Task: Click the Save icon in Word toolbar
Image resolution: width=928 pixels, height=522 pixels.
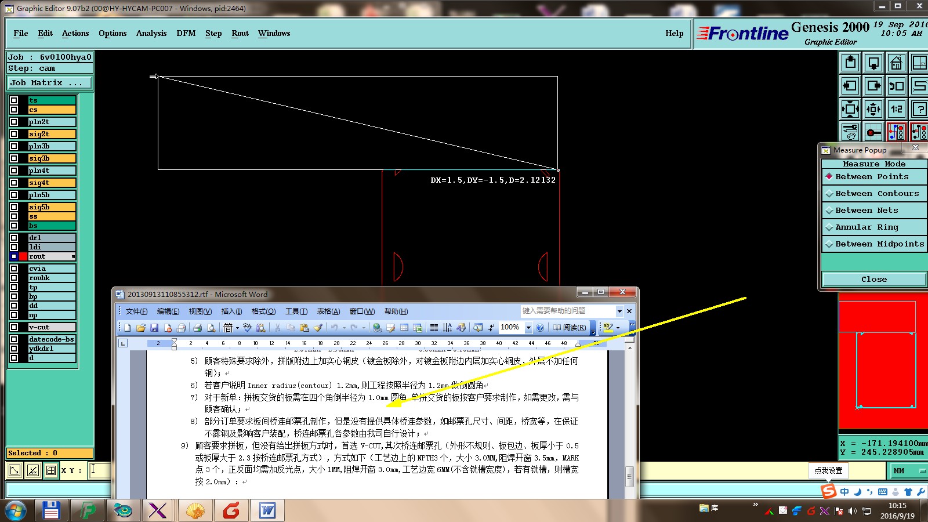Action: click(154, 328)
